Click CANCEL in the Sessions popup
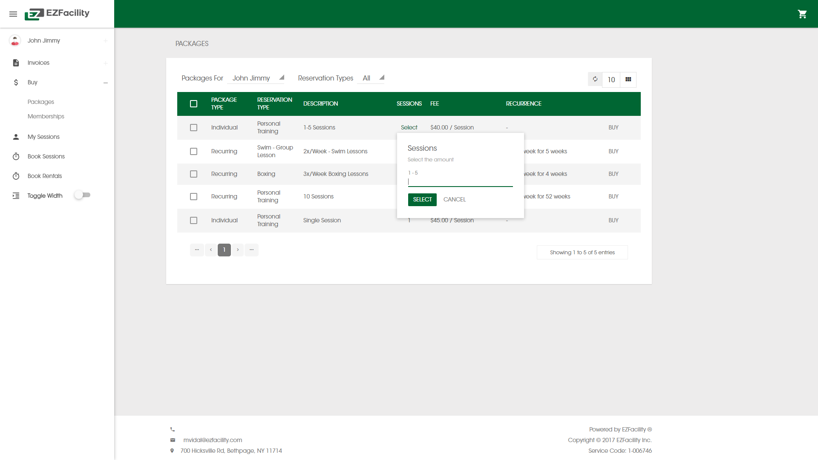Image resolution: width=818 pixels, height=460 pixels. pos(454,199)
